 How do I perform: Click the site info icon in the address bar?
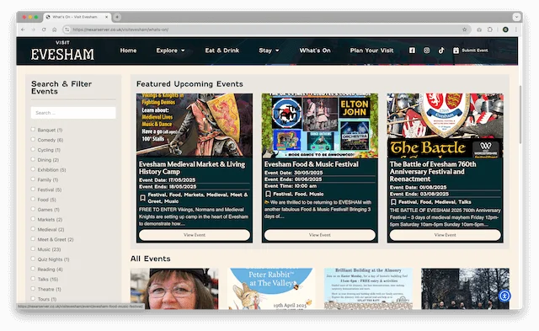(x=67, y=29)
